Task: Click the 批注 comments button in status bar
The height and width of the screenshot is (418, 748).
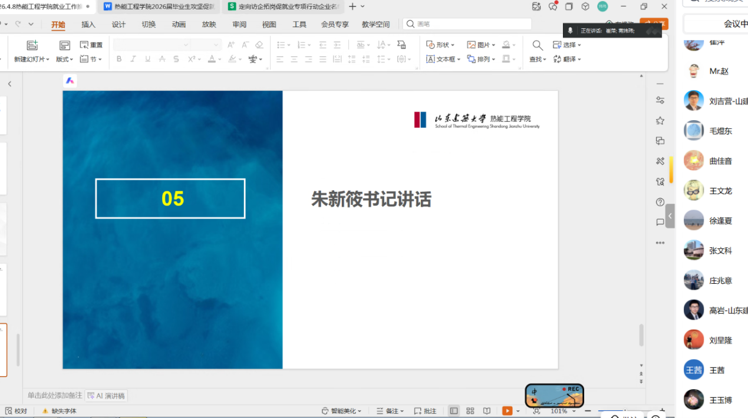Action: [426, 411]
